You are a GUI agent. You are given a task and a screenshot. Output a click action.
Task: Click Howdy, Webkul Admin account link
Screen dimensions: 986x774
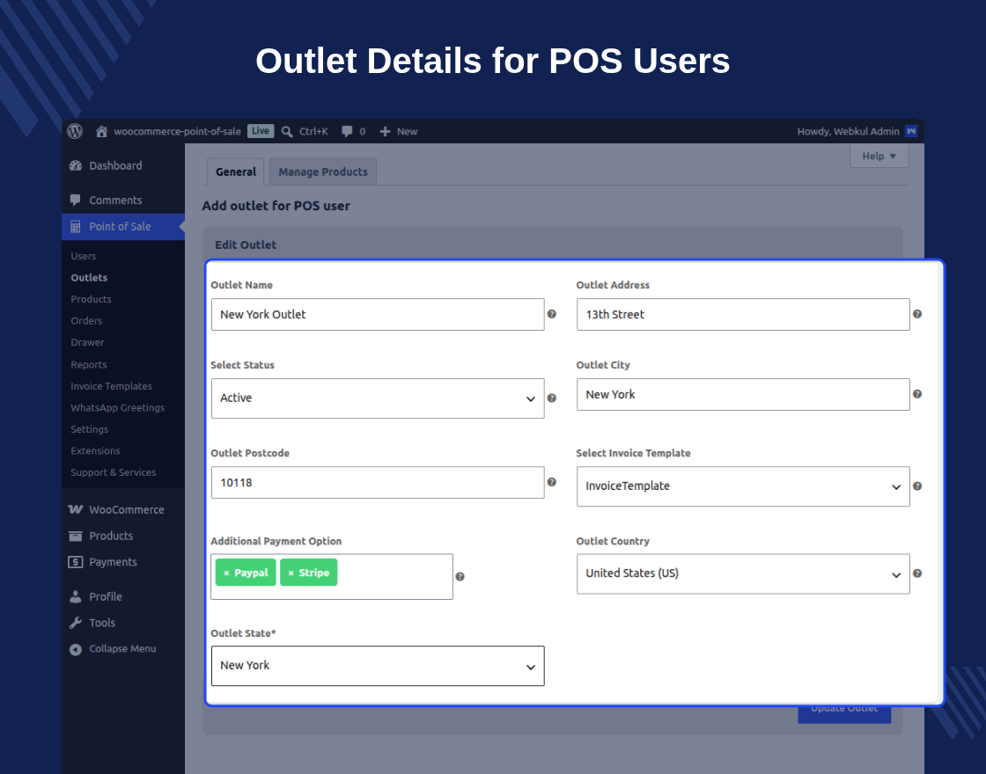tap(849, 131)
